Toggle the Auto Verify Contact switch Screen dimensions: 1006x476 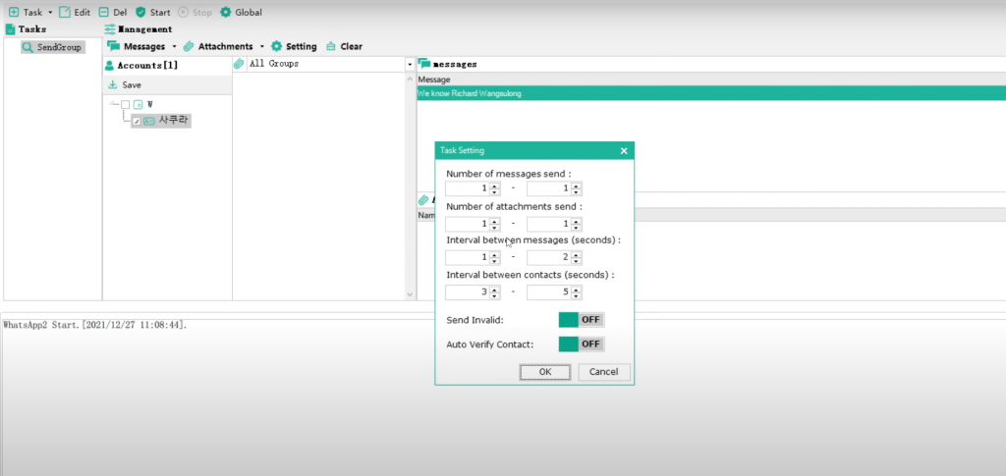[581, 344]
